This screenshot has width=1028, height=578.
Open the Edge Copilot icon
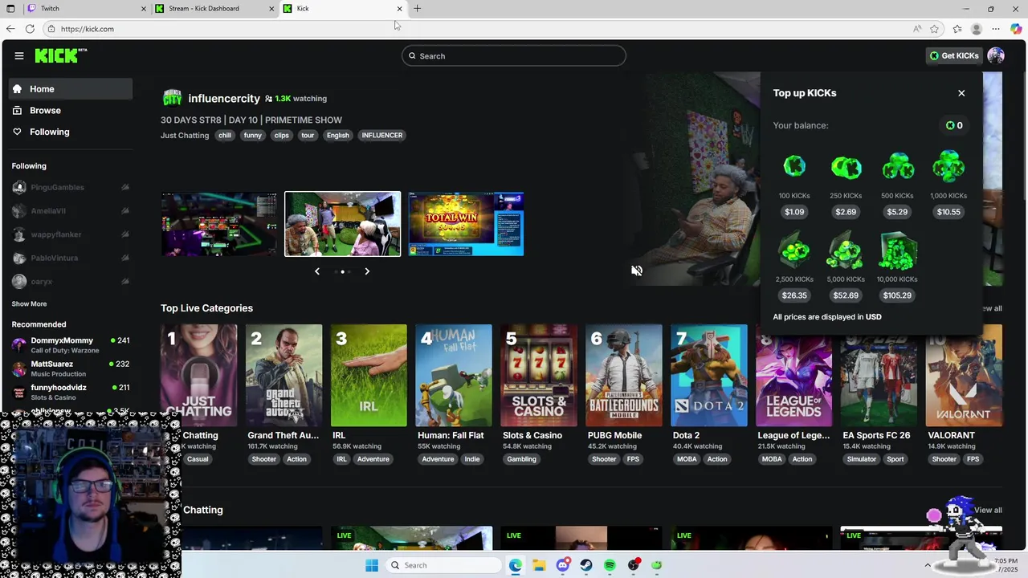tap(1016, 29)
